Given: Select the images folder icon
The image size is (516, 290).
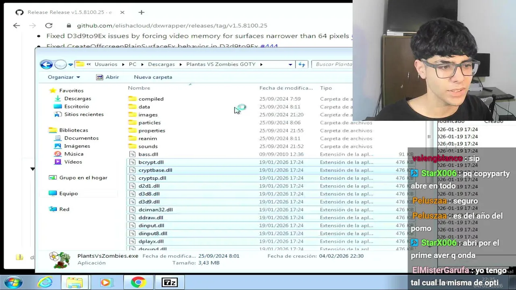Looking at the screenshot, I should click(x=133, y=114).
